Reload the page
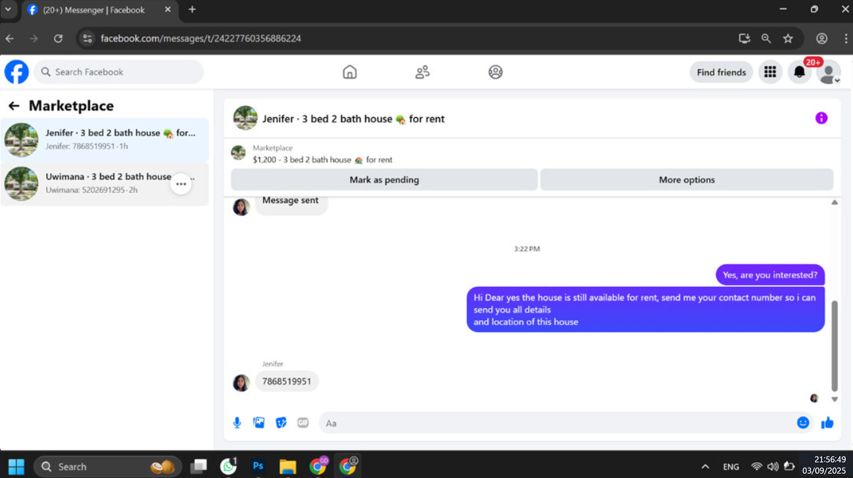This screenshot has width=853, height=478. pos(58,39)
